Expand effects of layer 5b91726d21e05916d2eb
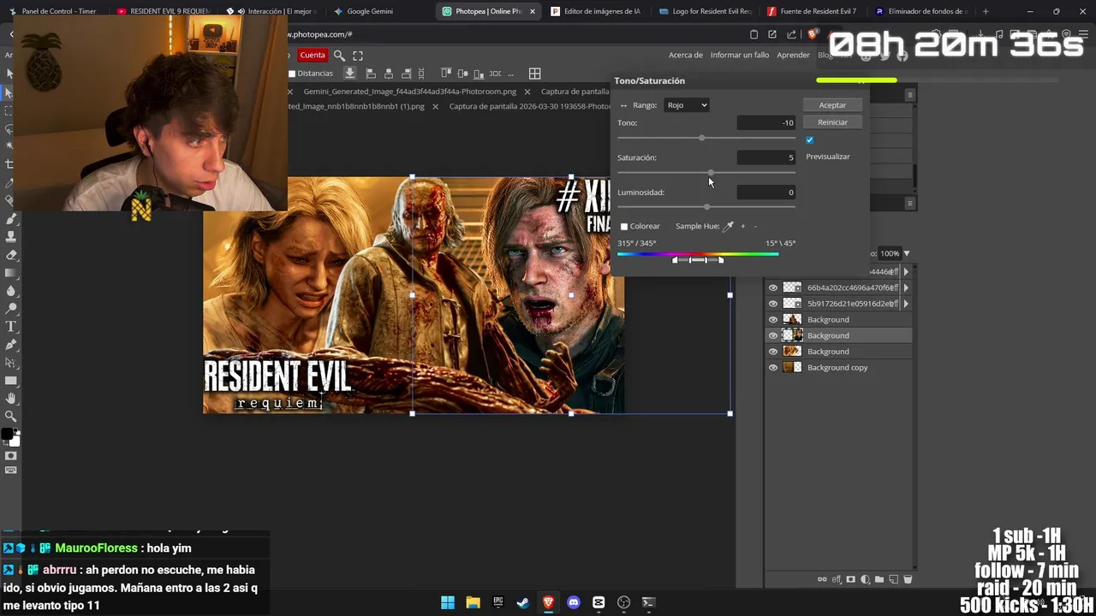 (906, 304)
